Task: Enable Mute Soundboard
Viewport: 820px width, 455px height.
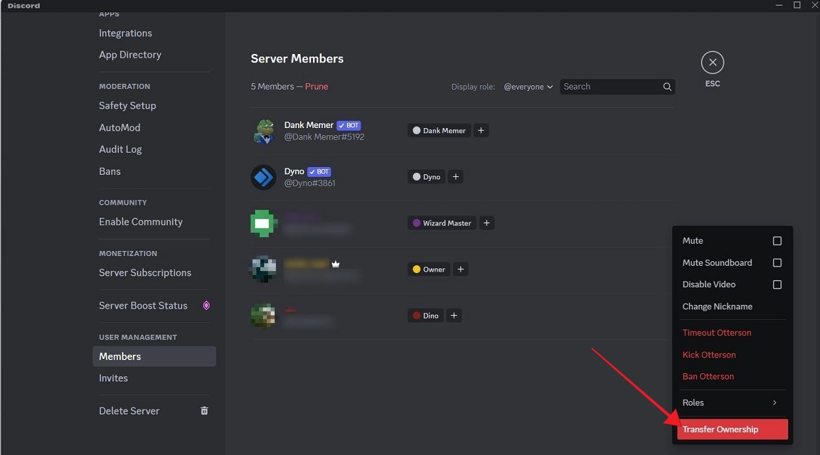Action: [x=777, y=263]
